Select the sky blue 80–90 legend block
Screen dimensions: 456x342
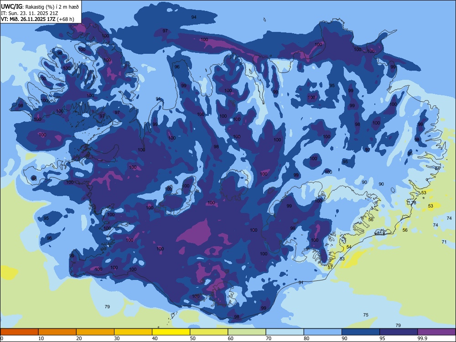(323, 332)
